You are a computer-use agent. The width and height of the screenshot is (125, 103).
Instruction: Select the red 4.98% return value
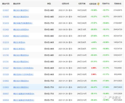pos(94,68)
